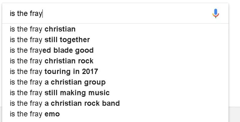
Task: Click bold words "still making music"
Action: pyautogui.click(x=77, y=93)
